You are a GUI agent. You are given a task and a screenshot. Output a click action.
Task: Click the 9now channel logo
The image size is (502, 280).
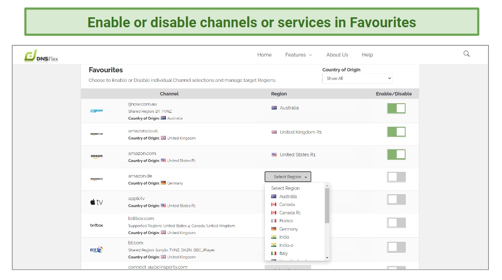96,111
